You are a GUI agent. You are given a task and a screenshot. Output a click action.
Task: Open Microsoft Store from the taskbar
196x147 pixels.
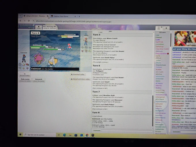click(x=76, y=135)
